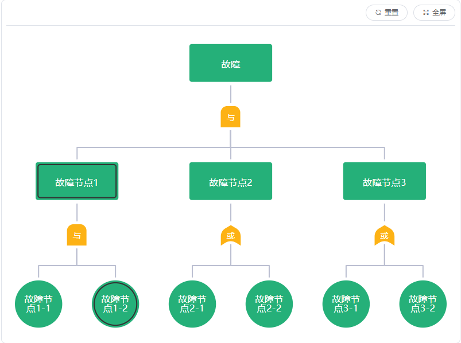This screenshot has height=343, width=461.
Task: Select the 故障节点3 tree node
Action: [383, 181]
